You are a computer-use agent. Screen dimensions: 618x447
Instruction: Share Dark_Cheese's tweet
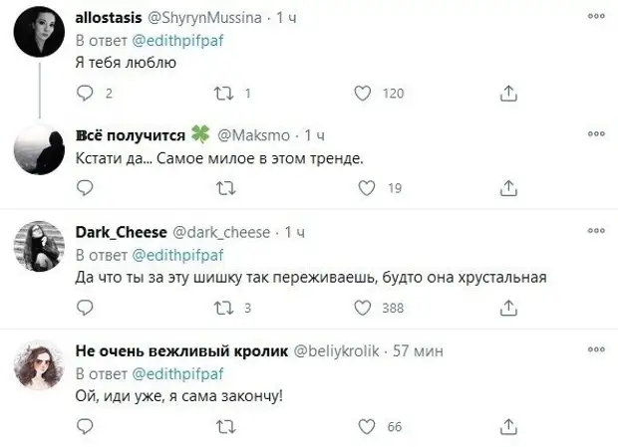coord(507,308)
